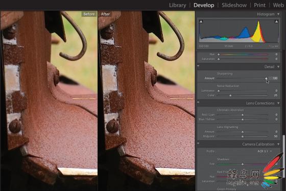Switch to the Library module
The image size is (286, 191).
pos(178,5)
